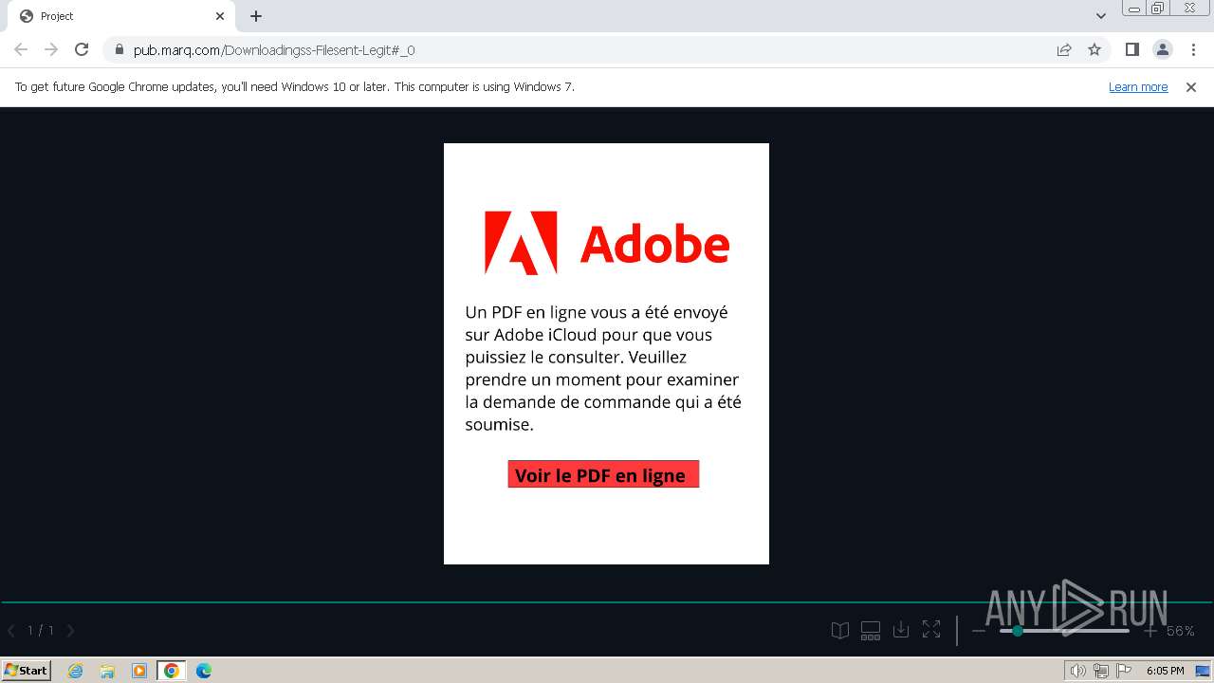
Task: Open a new tab with plus button
Action: [256, 16]
